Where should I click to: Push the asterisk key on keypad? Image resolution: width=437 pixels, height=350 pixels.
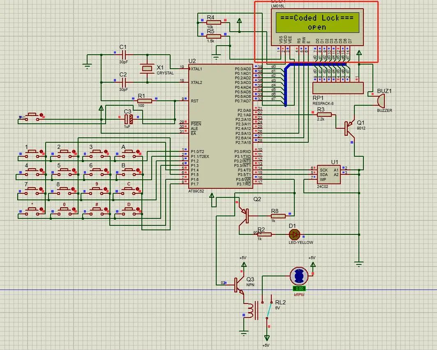(x=32, y=210)
